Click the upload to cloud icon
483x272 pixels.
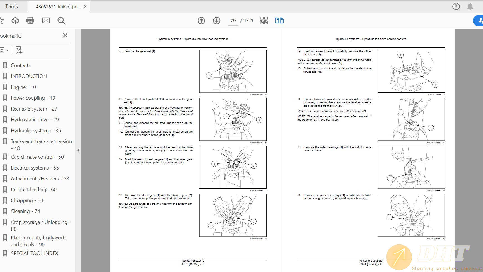tap(15, 21)
